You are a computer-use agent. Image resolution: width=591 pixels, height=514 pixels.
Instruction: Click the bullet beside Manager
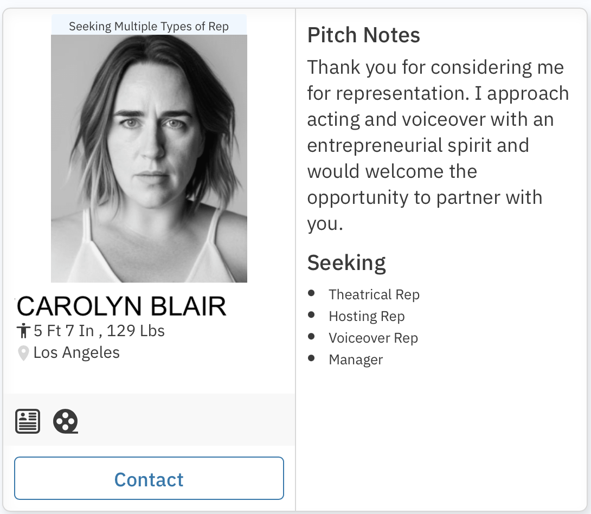[311, 358]
